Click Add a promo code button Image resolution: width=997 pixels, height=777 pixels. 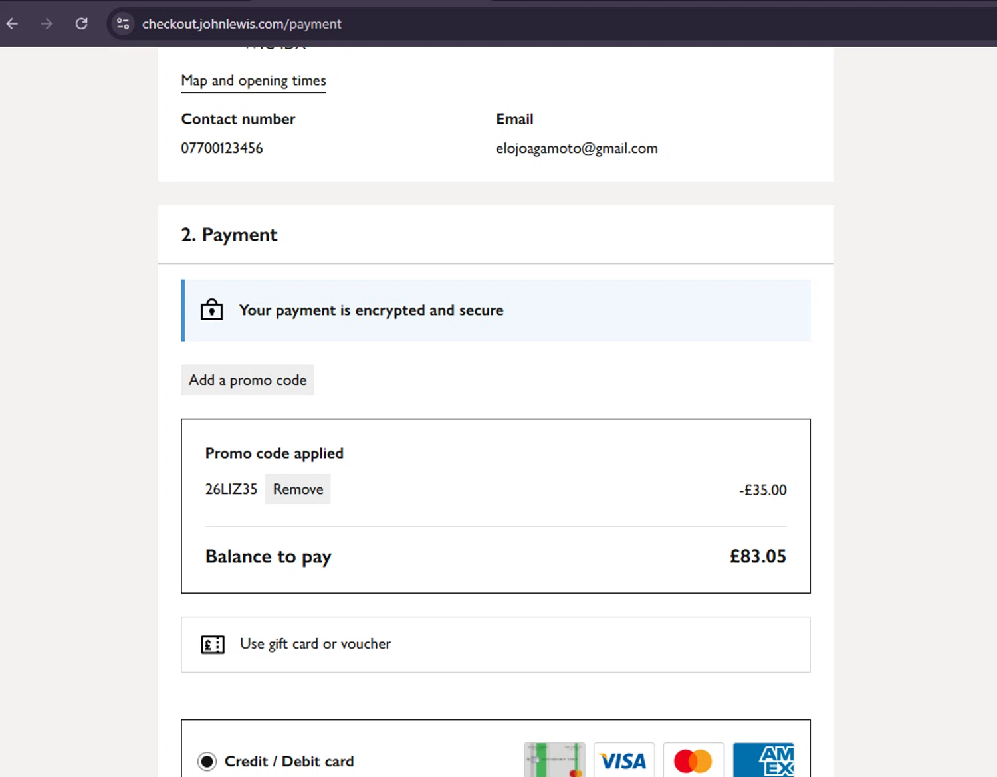coord(247,380)
